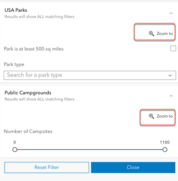Click the USA Parks heading
178x181 pixels.
(16, 10)
